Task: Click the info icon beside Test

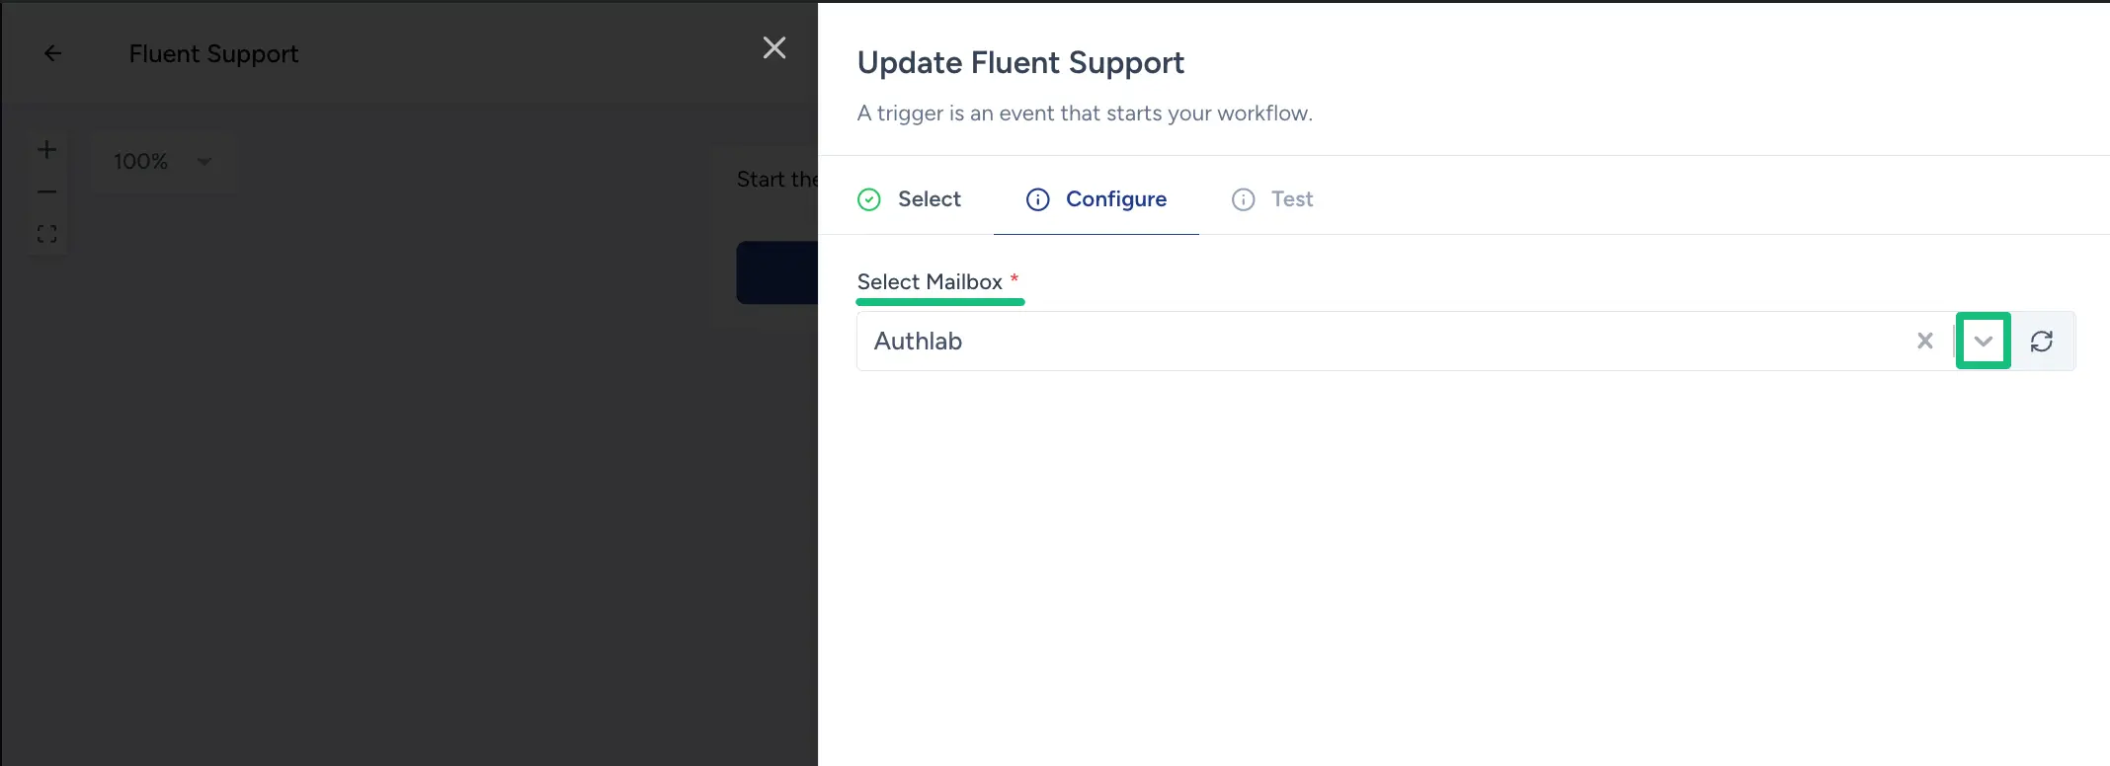Action: pyautogui.click(x=1243, y=200)
